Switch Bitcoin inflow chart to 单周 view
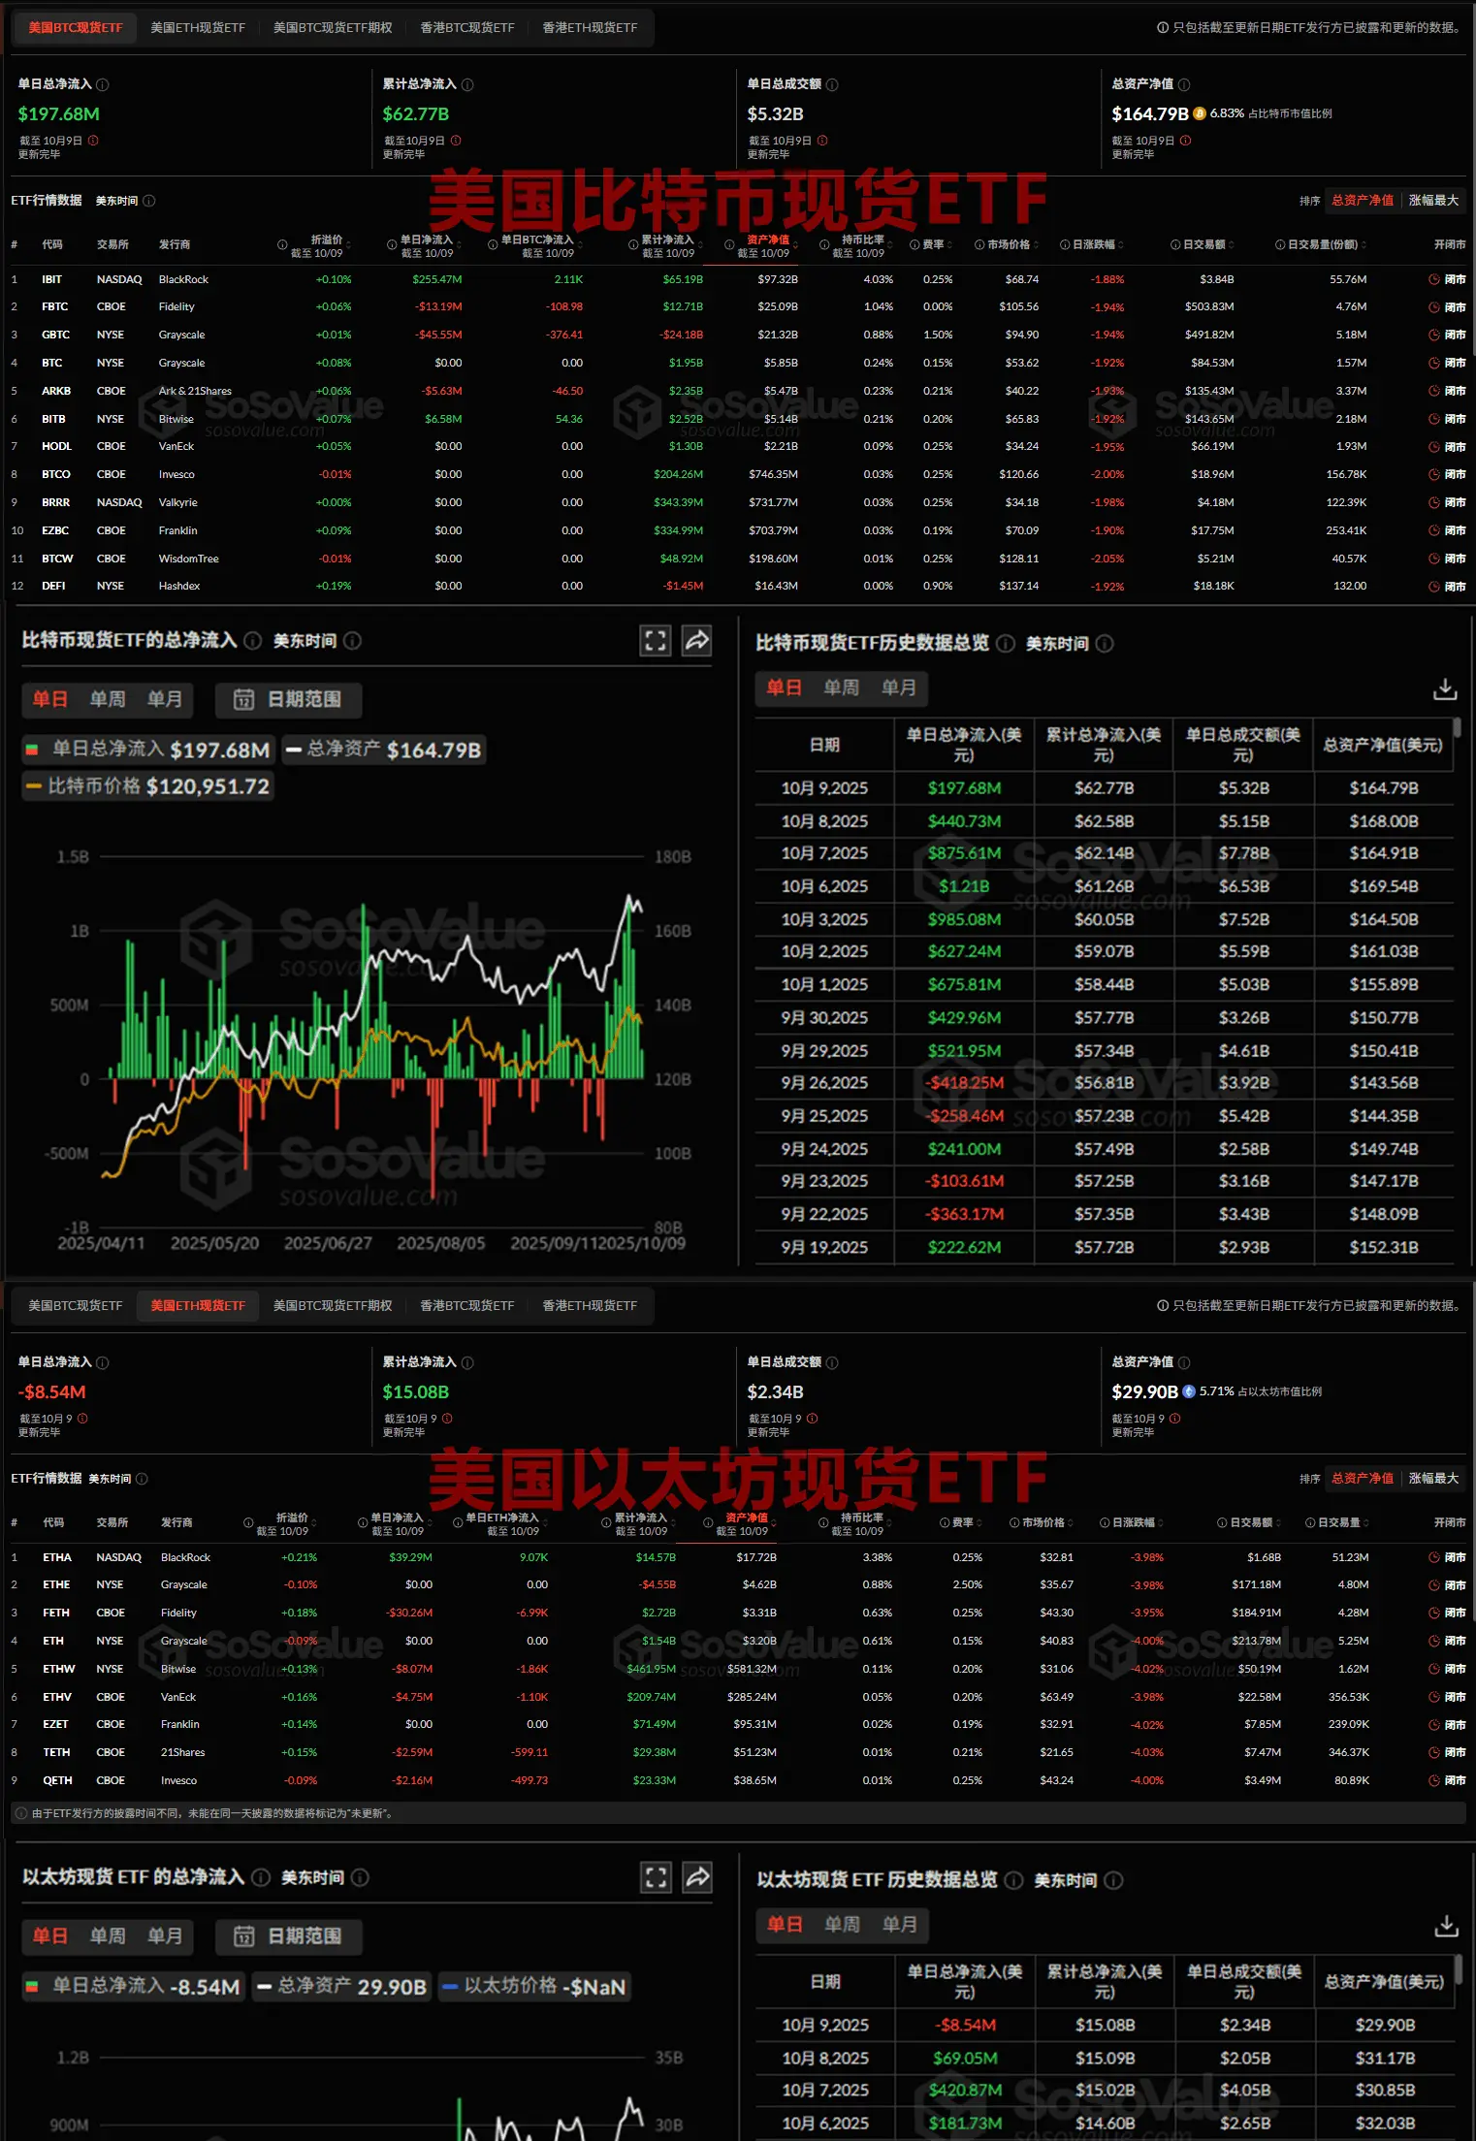This screenshot has height=2141, width=1476. coord(108,699)
